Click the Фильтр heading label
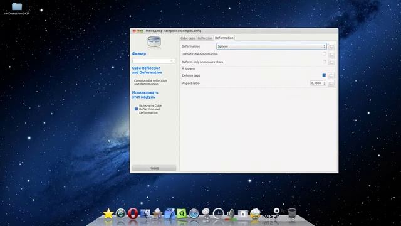The image size is (401, 226). [x=139, y=54]
